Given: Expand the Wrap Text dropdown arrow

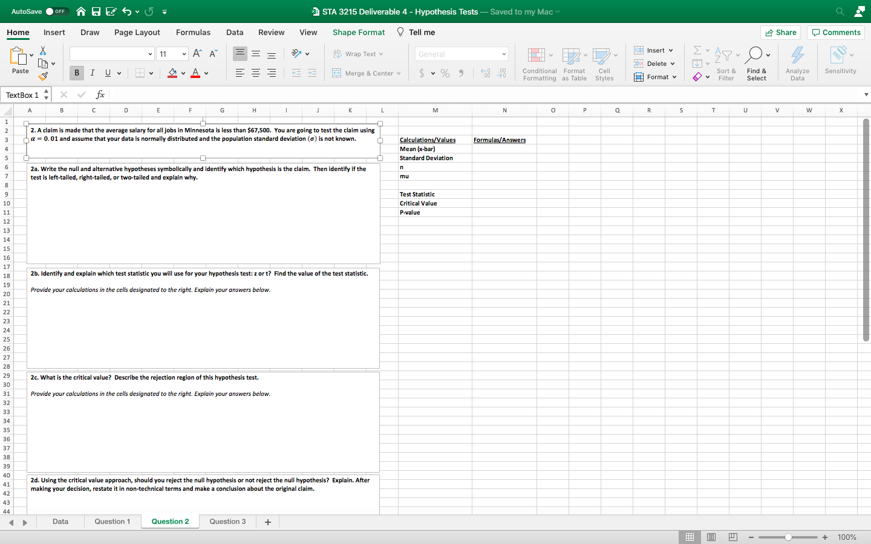Looking at the screenshot, I should (x=381, y=54).
